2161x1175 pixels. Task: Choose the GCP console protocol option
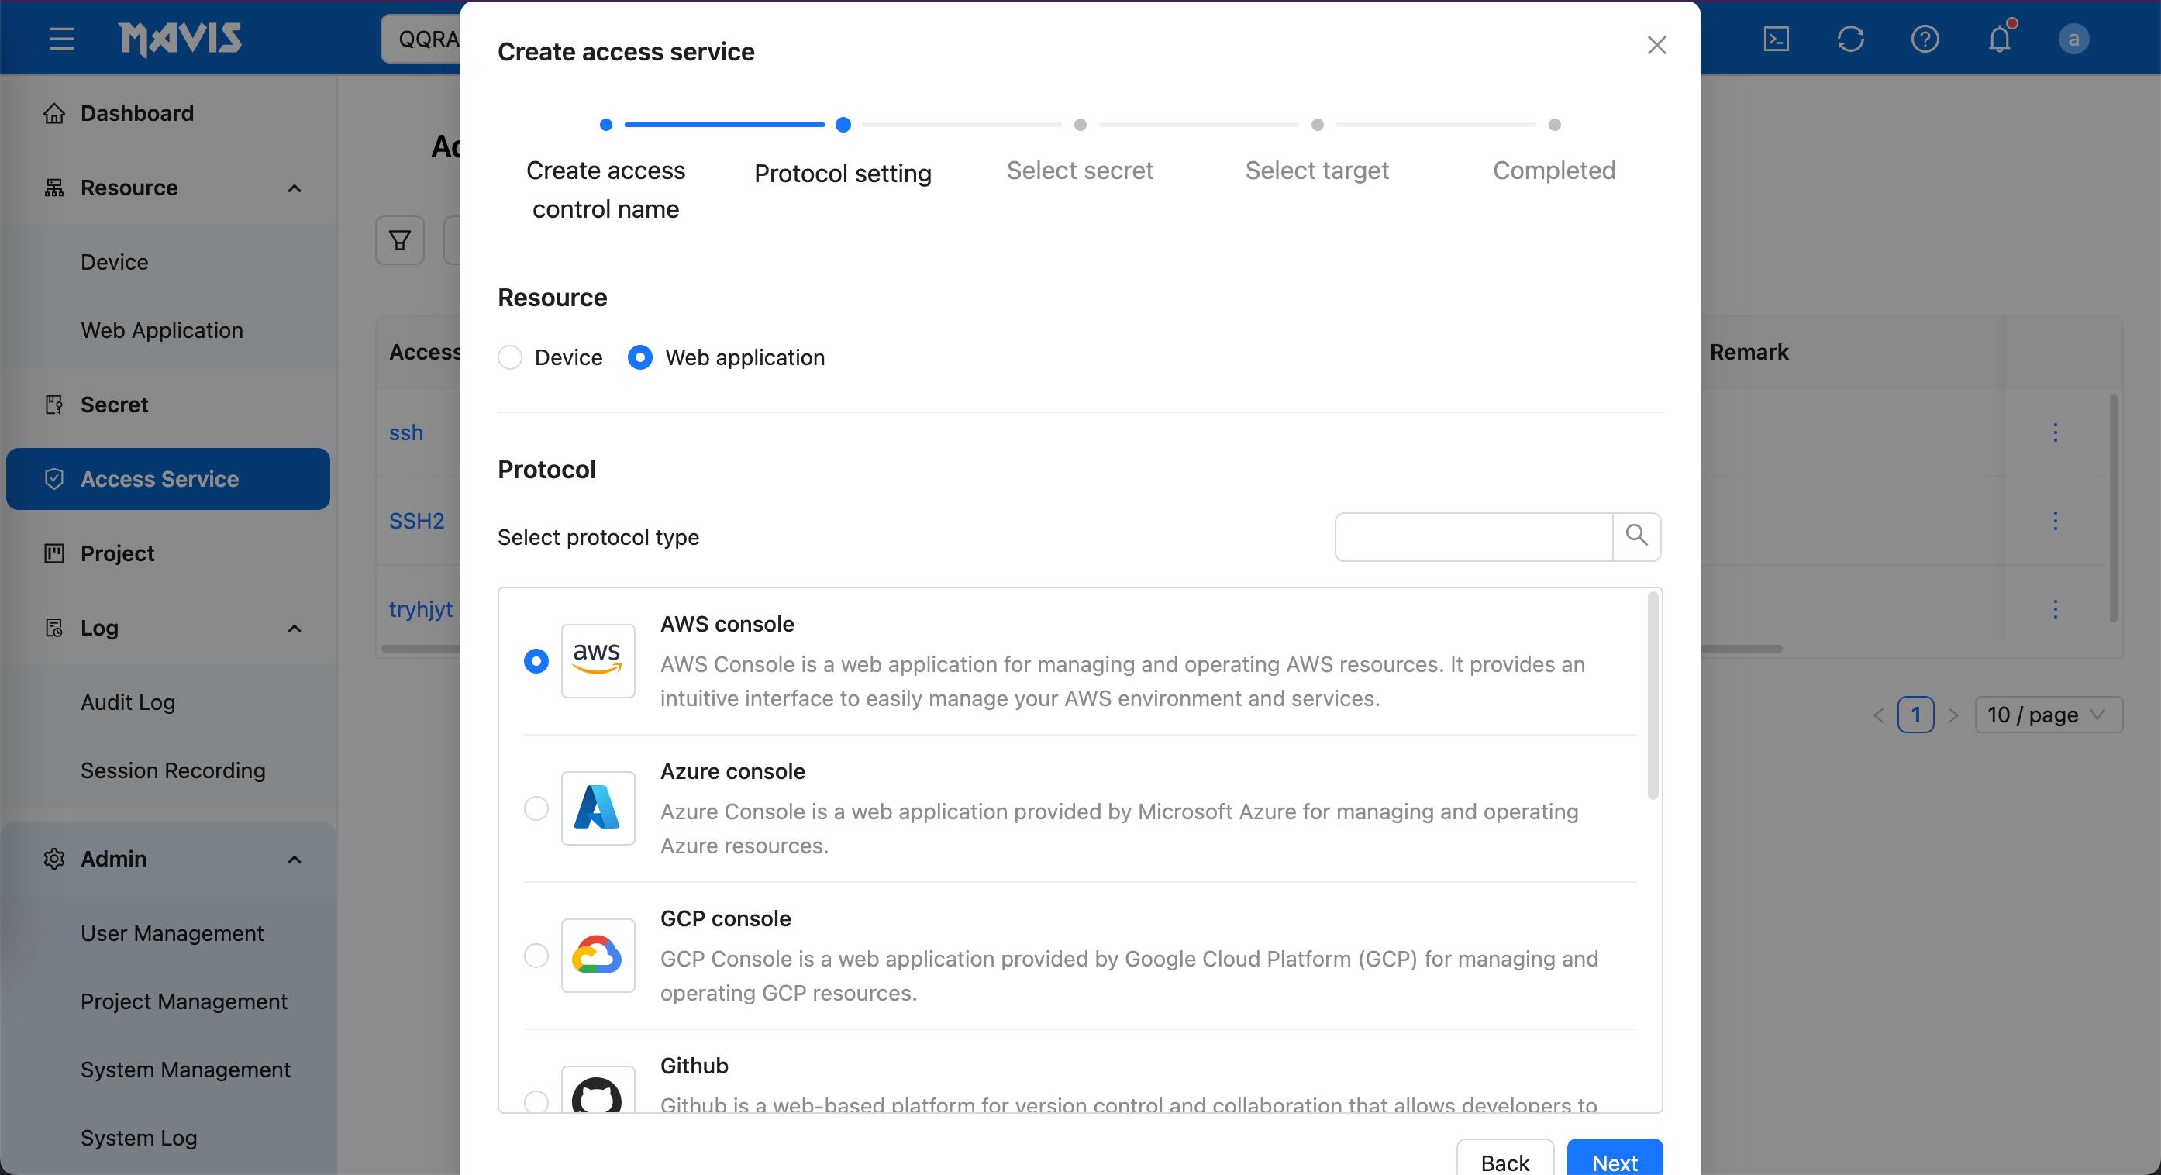tap(536, 956)
